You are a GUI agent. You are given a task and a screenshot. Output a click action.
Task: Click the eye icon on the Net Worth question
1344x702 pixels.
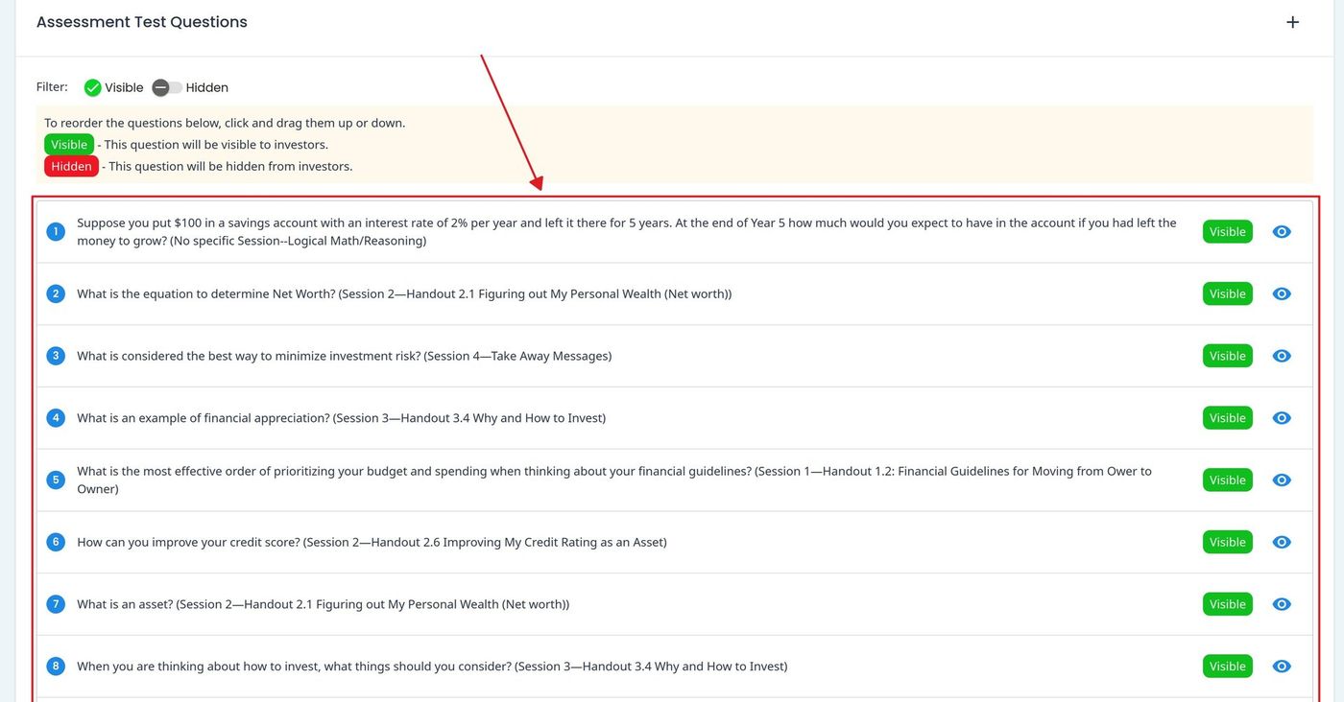(x=1281, y=294)
